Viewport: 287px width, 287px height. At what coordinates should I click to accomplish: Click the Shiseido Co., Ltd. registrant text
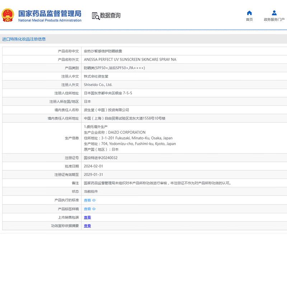click(98, 85)
